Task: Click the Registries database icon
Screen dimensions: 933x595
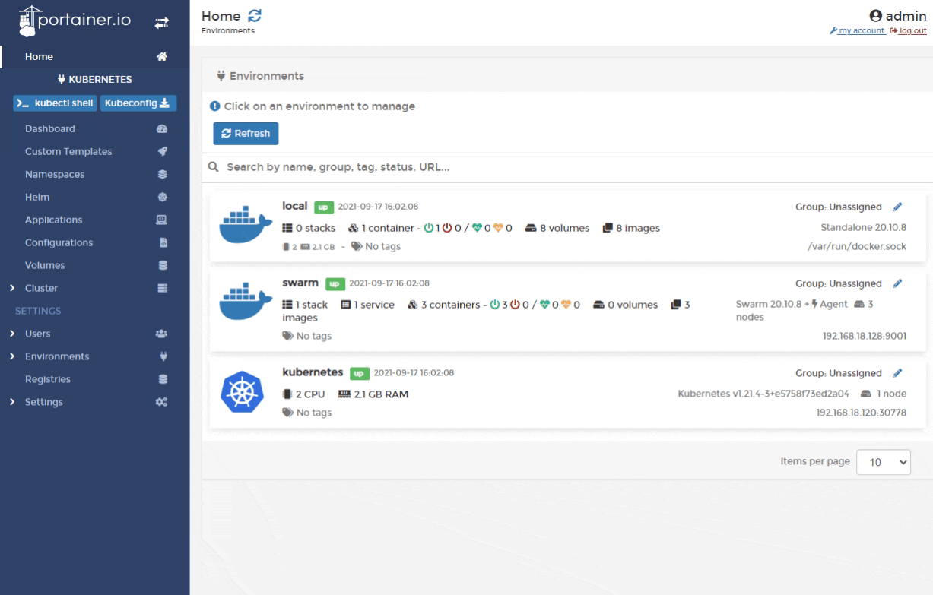Action: 161,379
